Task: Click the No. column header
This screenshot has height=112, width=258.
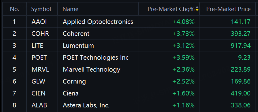Action: pyautogui.click(x=14, y=9)
